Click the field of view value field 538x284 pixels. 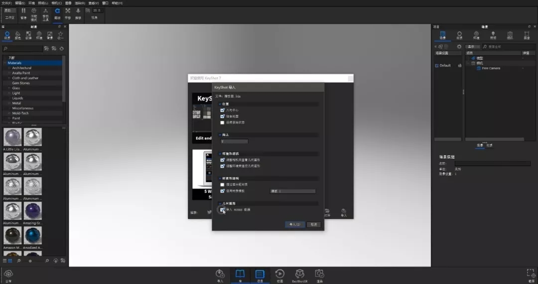pyautogui.click(x=98, y=10)
